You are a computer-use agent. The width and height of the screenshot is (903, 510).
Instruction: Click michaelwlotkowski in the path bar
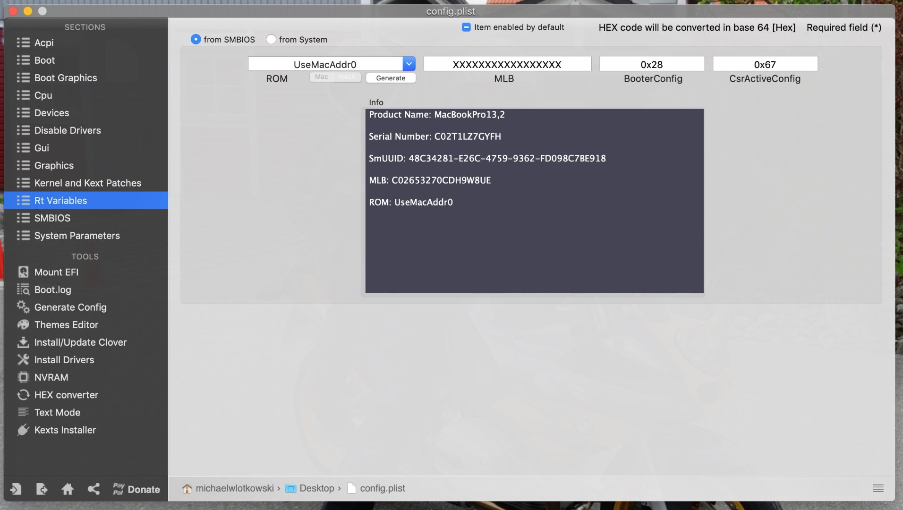(235, 488)
